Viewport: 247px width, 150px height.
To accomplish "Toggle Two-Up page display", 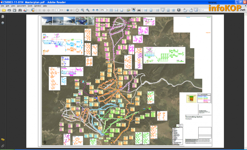I will pyautogui.click(x=168, y=10).
